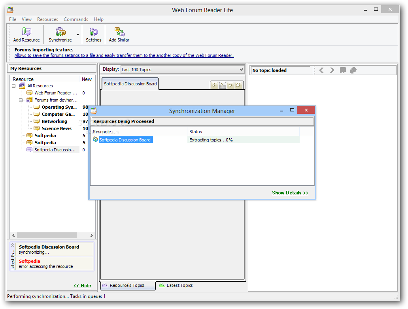Click Extracting topics...0% status cell
Screen dimensions: 408x309
[243, 140]
